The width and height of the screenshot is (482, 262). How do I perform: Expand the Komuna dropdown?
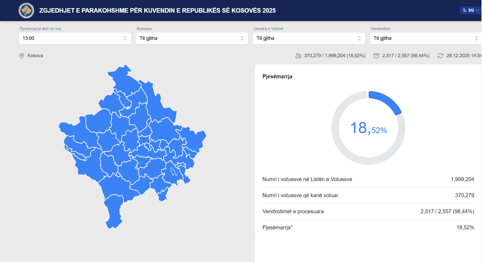click(191, 38)
